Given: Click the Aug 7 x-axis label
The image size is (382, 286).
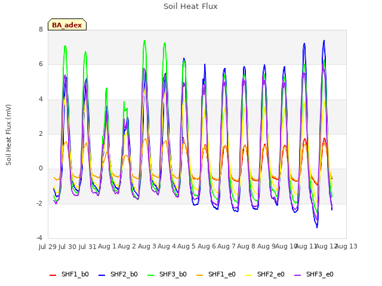Looking at the screenshot, I should (226, 246).
